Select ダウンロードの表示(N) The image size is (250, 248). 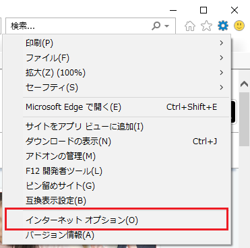coord(117,142)
